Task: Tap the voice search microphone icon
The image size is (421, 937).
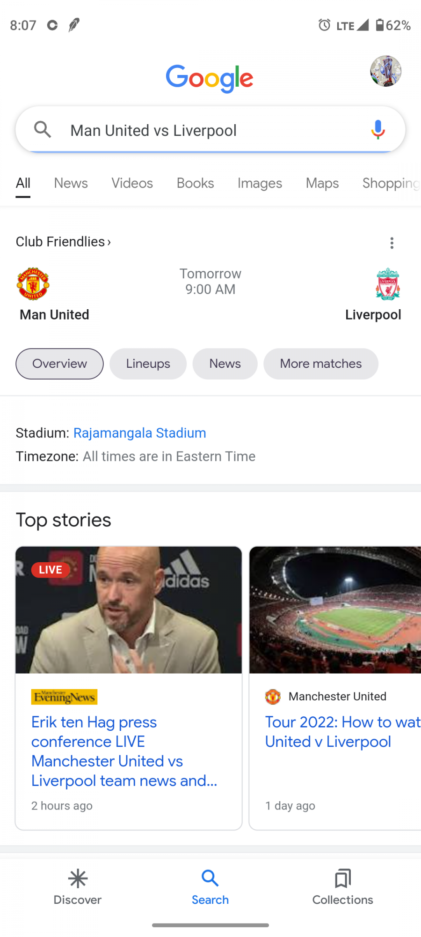Action: point(378,129)
